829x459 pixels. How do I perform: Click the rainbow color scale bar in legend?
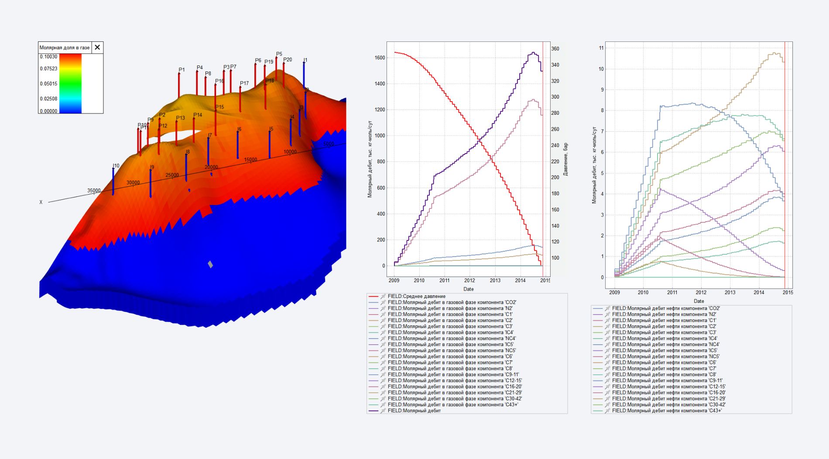70,83
